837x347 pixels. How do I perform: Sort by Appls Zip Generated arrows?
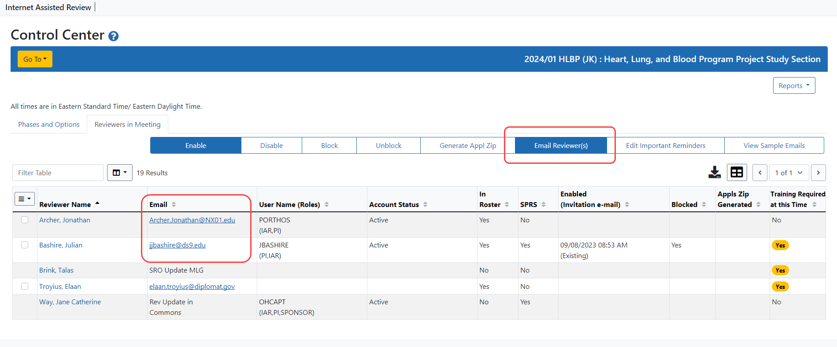click(x=758, y=204)
